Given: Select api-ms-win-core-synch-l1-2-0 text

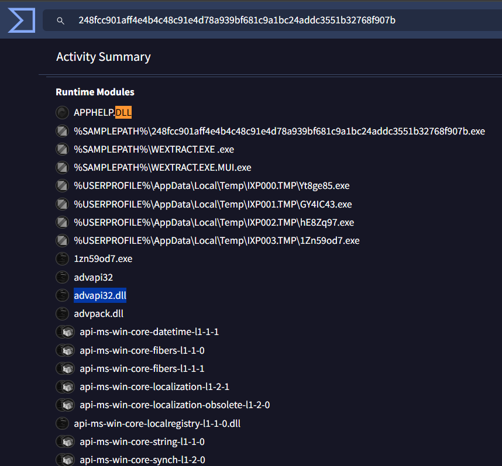Looking at the screenshot, I should 143,460.
